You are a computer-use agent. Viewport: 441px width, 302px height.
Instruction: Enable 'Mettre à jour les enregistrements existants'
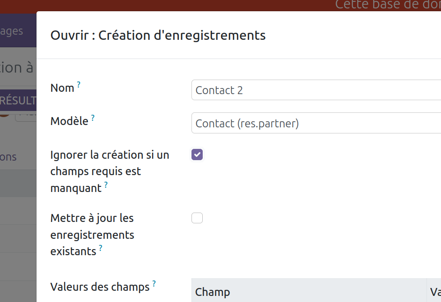tap(197, 218)
